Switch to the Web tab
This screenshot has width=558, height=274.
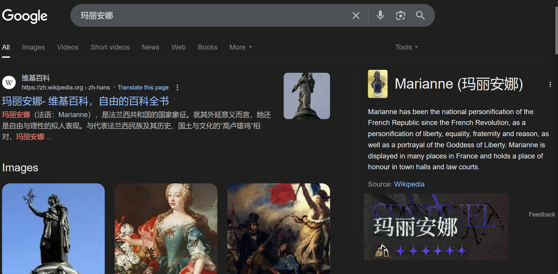[x=179, y=47]
